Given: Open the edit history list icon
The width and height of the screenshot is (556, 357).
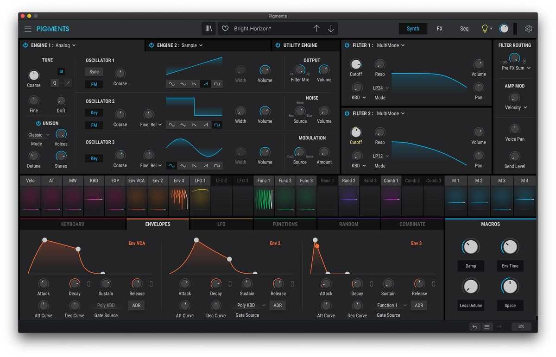Looking at the screenshot, I should tap(487, 326).
